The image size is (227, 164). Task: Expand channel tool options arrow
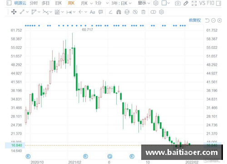[39, 12]
